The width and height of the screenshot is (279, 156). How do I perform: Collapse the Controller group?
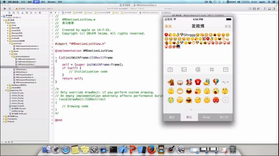(10, 44)
